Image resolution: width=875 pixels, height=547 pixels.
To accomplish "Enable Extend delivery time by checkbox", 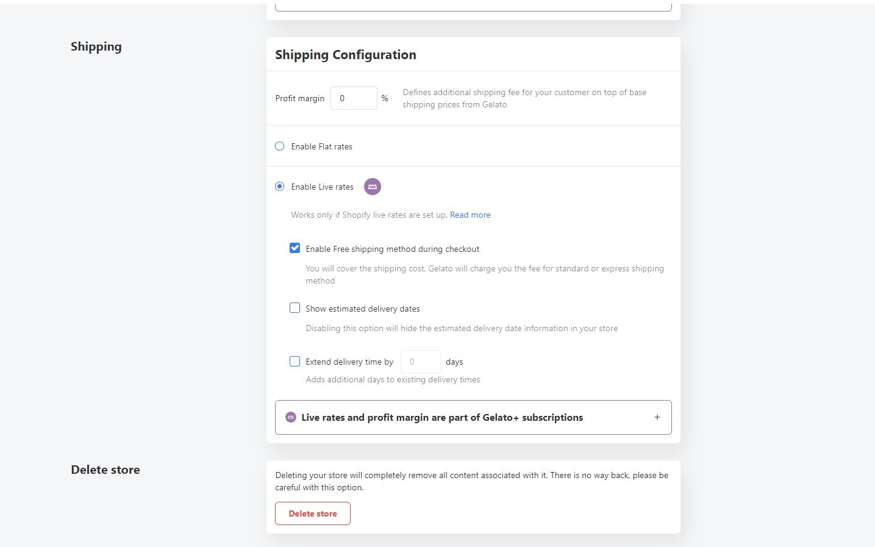I will pyautogui.click(x=295, y=361).
